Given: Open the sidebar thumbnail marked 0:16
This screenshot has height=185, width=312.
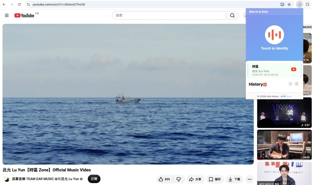Looking at the screenshot, I should [307, 48].
